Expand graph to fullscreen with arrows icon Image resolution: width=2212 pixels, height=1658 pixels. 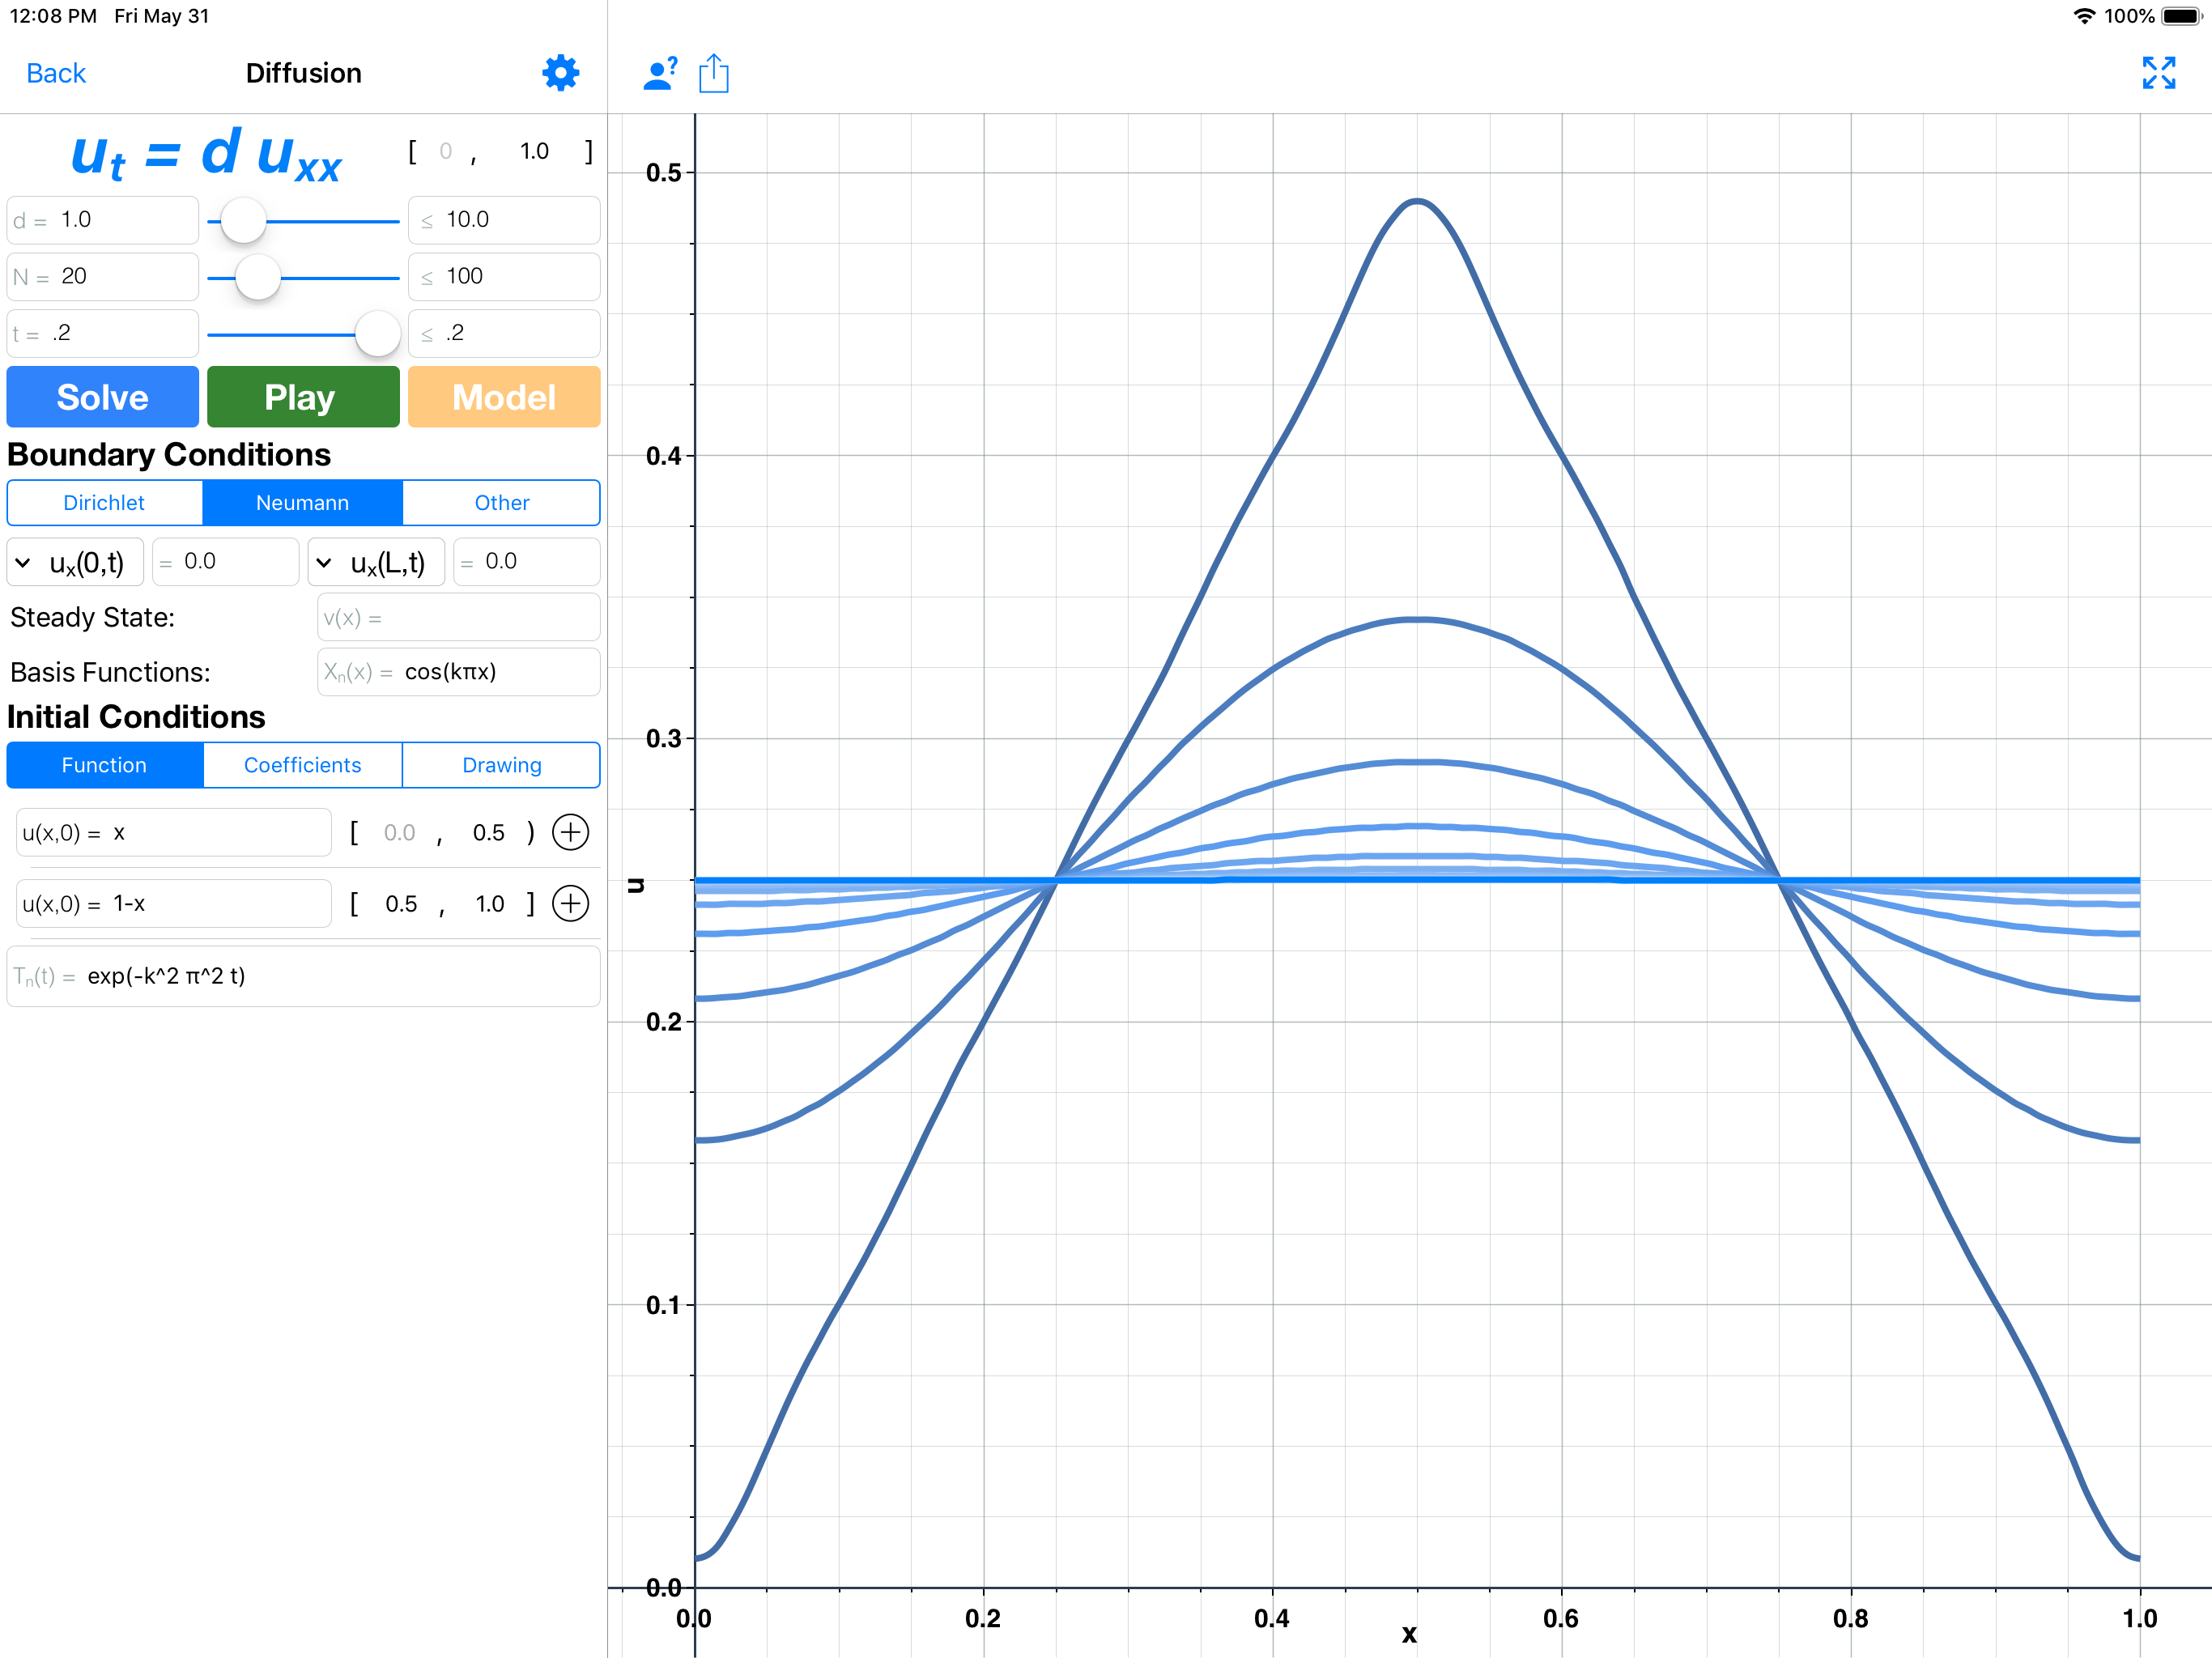[2158, 73]
